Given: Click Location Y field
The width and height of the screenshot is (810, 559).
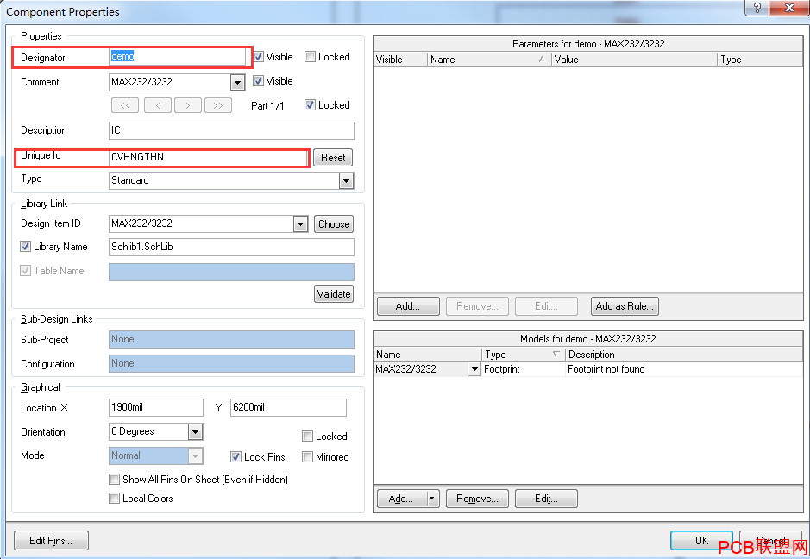Looking at the screenshot, I should (x=288, y=408).
